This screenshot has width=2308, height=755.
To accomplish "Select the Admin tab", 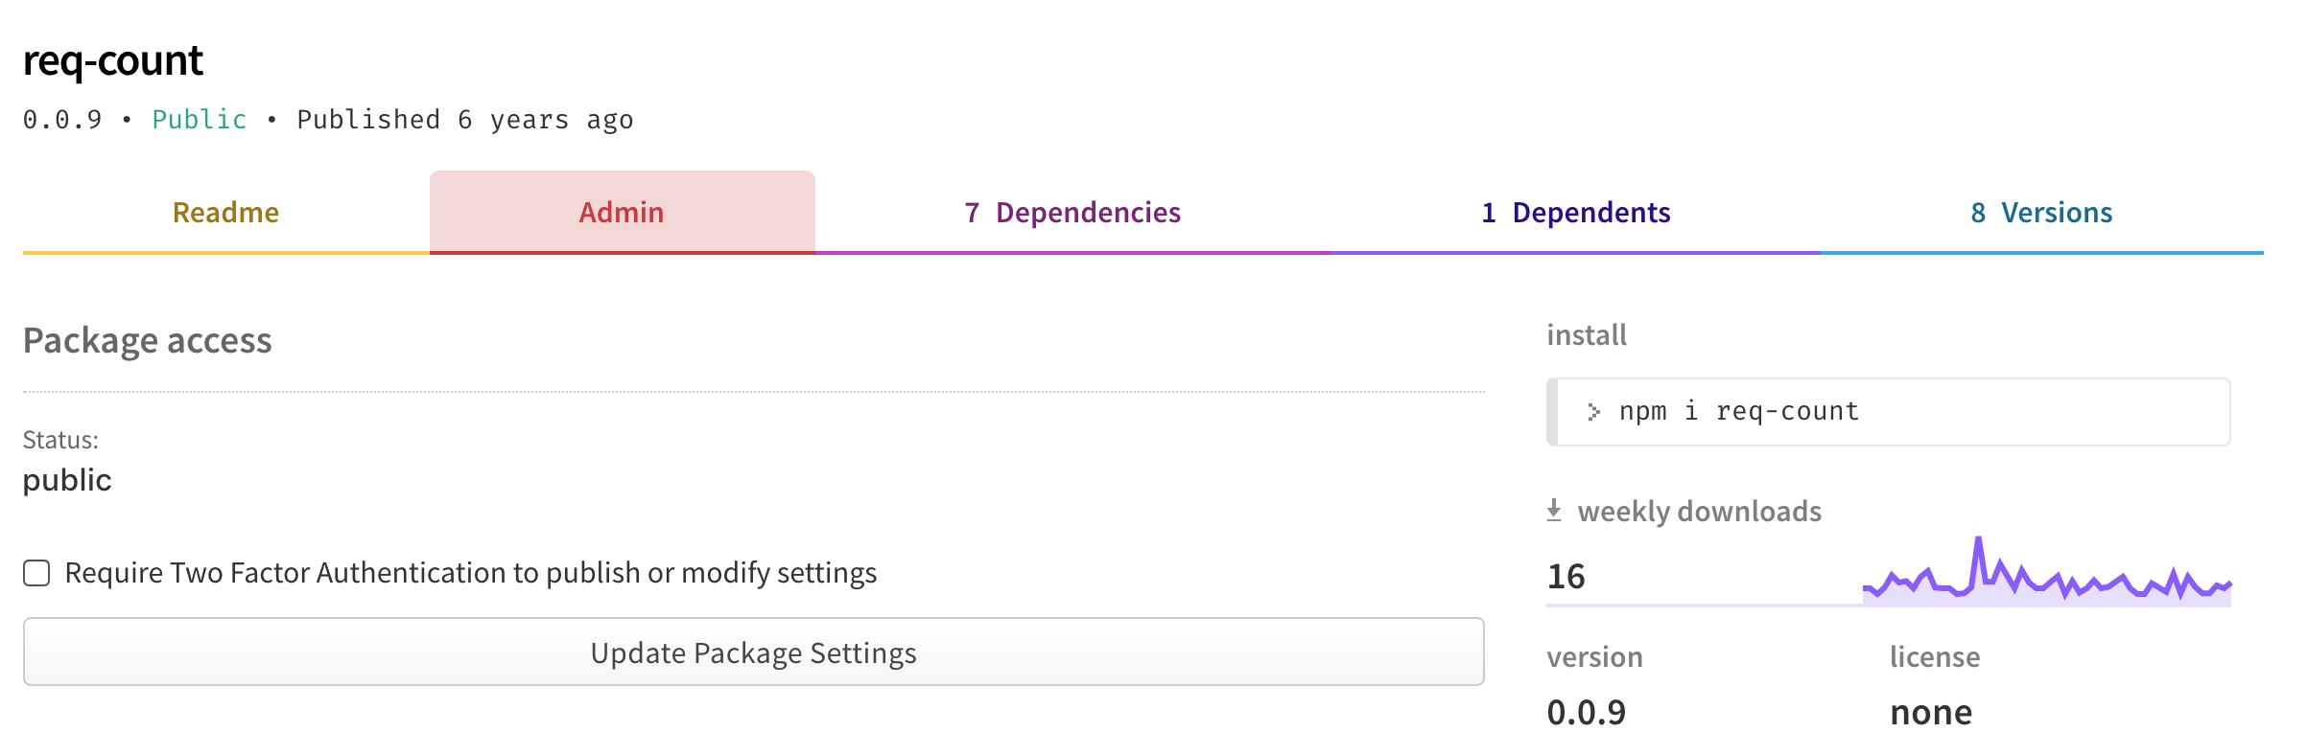I will [622, 213].
